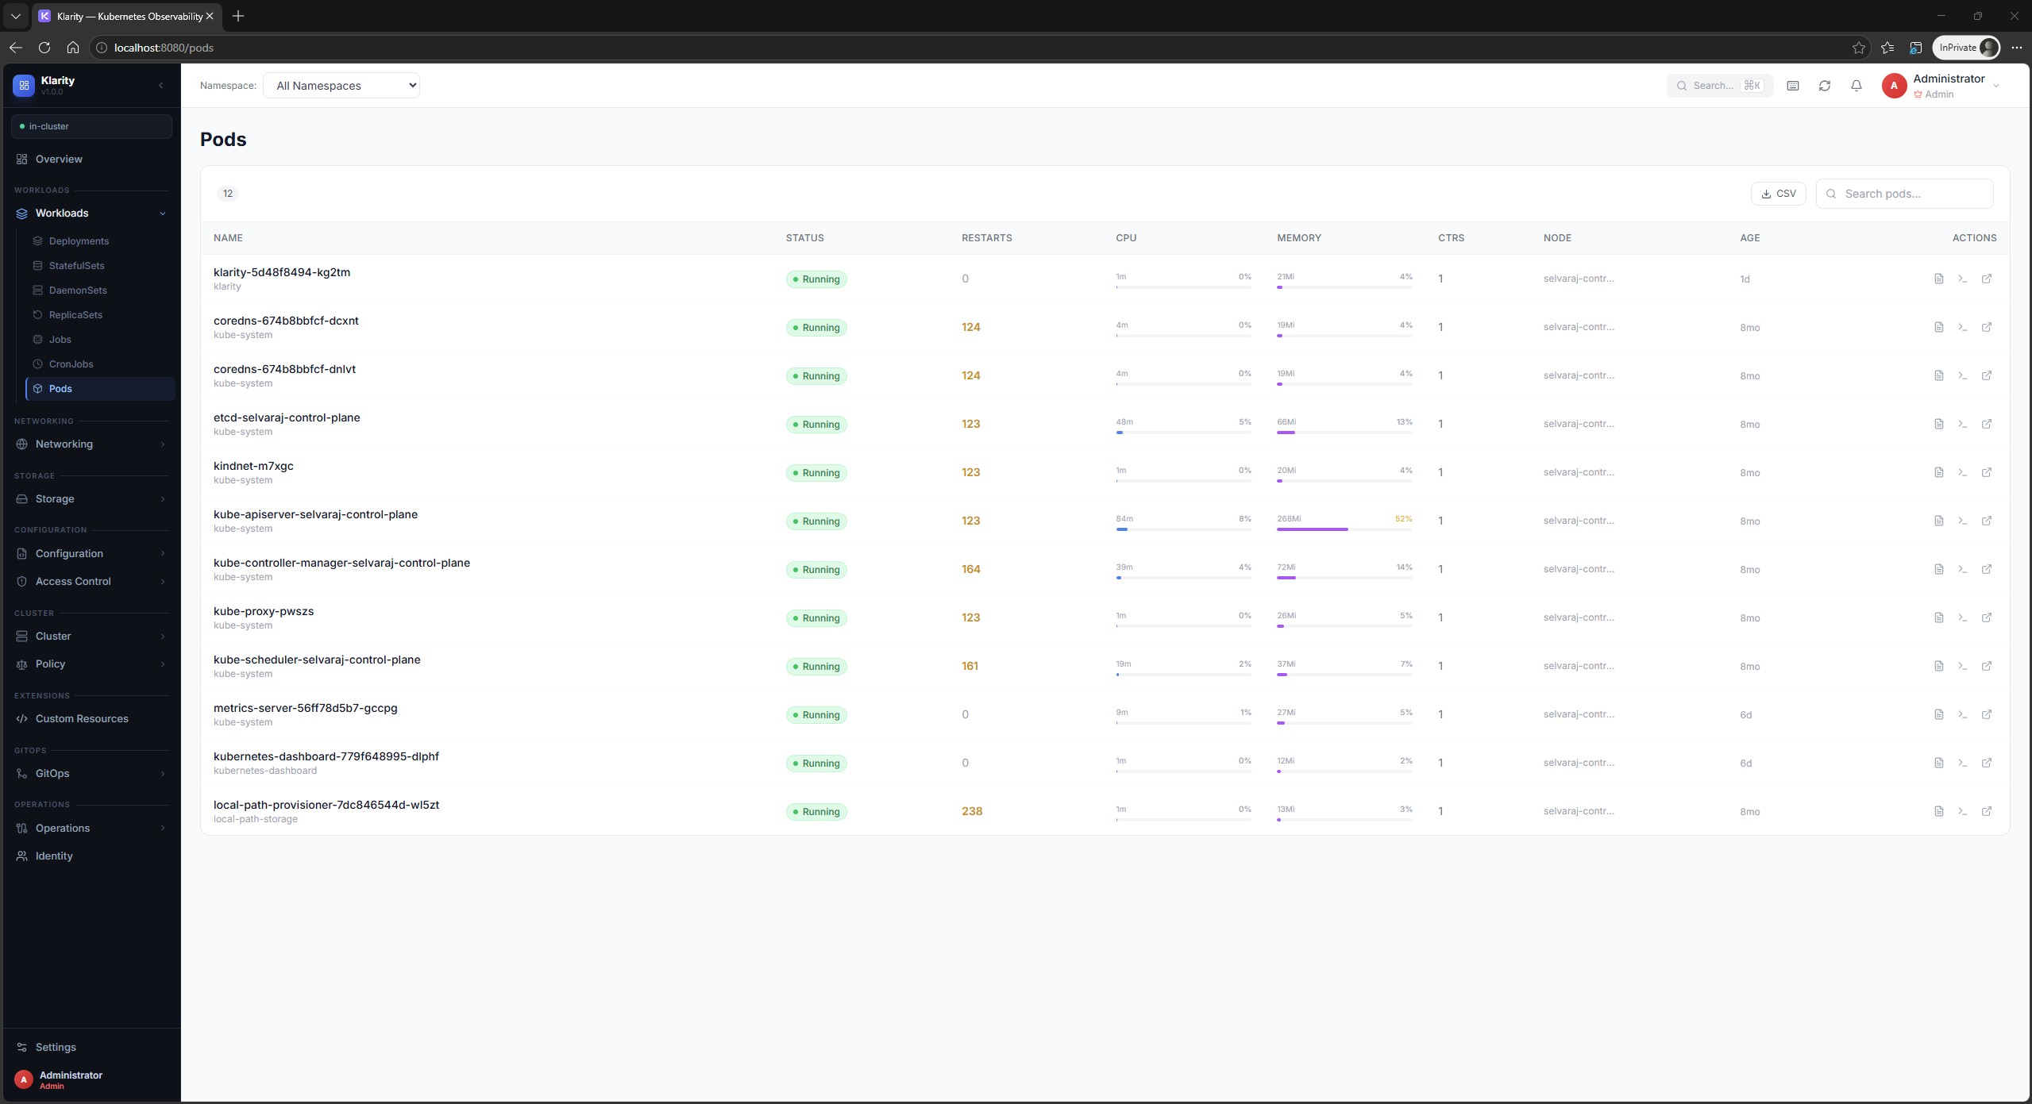Open terminal icon for coredns-674b8bbfcf-dcxnt pod
Viewport: 2032px width, 1104px height.
1962,327
